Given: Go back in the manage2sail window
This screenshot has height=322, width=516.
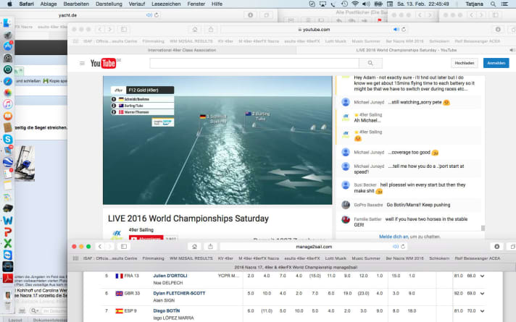Looking at the screenshot, I should tap(100, 247).
